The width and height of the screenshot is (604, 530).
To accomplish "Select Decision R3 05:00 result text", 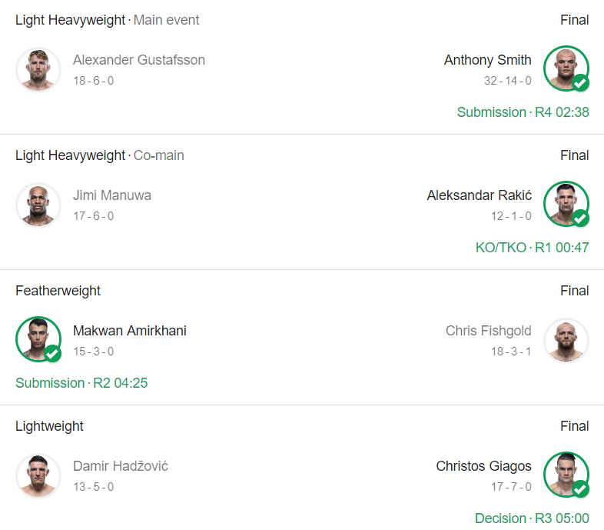I will pos(532,518).
